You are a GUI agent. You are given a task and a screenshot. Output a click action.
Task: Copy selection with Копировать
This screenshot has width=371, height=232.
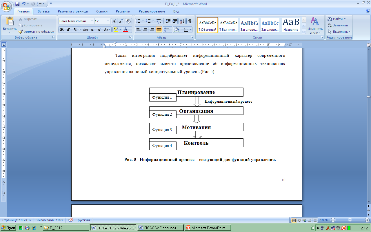tap(30, 25)
